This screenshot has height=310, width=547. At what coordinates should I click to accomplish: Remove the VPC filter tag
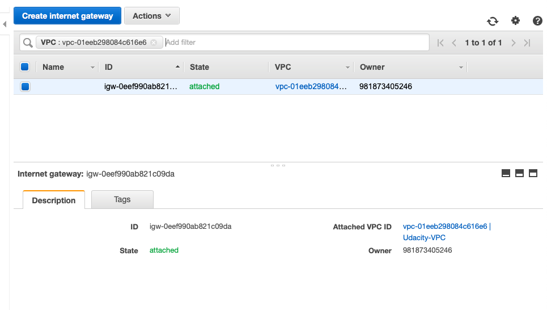[154, 43]
